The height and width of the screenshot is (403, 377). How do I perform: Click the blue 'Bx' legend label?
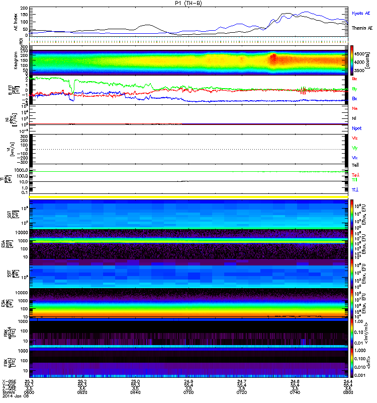pos(354,99)
